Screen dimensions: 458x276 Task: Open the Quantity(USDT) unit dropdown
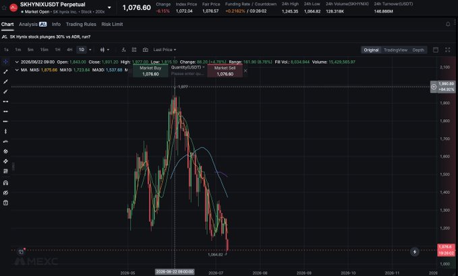(x=188, y=67)
